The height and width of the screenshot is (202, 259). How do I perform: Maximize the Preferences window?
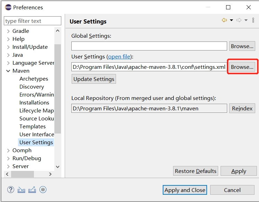click(228, 7)
